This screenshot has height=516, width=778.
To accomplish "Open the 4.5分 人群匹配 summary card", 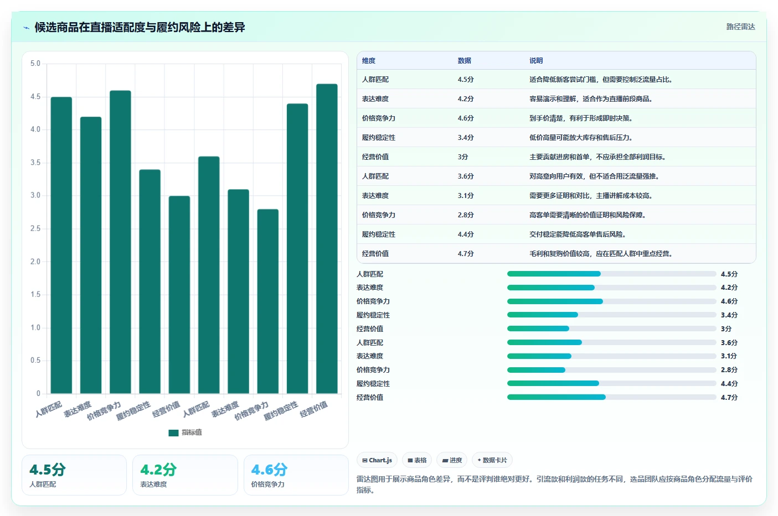I will pyautogui.click(x=74, y=475).
